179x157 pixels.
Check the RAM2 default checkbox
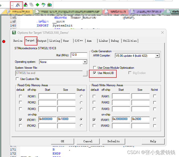point(94,102)
